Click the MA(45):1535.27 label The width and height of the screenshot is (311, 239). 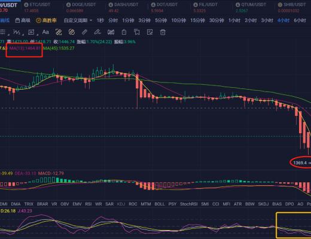pyautogui.click(x=59, y=48)
